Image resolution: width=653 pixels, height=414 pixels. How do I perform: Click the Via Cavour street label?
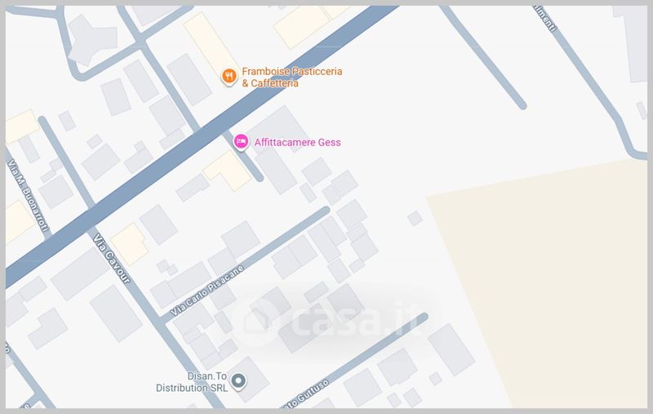[x=111, y=259]
